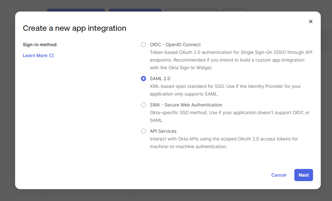332x201 pixels.
Task: Click the dialog title Create a new app integration
Action: (74, 28)
